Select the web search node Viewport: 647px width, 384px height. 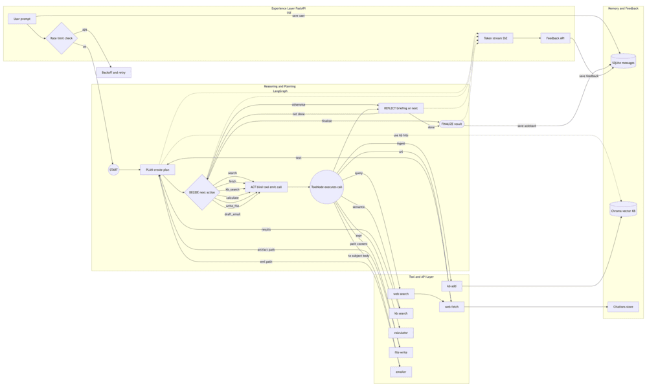[x=400, y=293]
